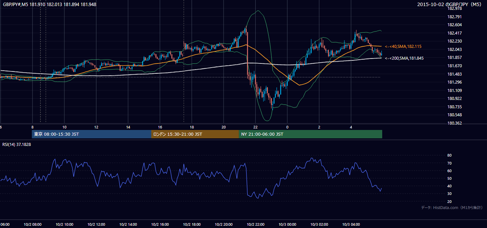This screenshot has width=487, height=228.
Task: Click price level 182.043 on the axis
Action: click(455, 49)
